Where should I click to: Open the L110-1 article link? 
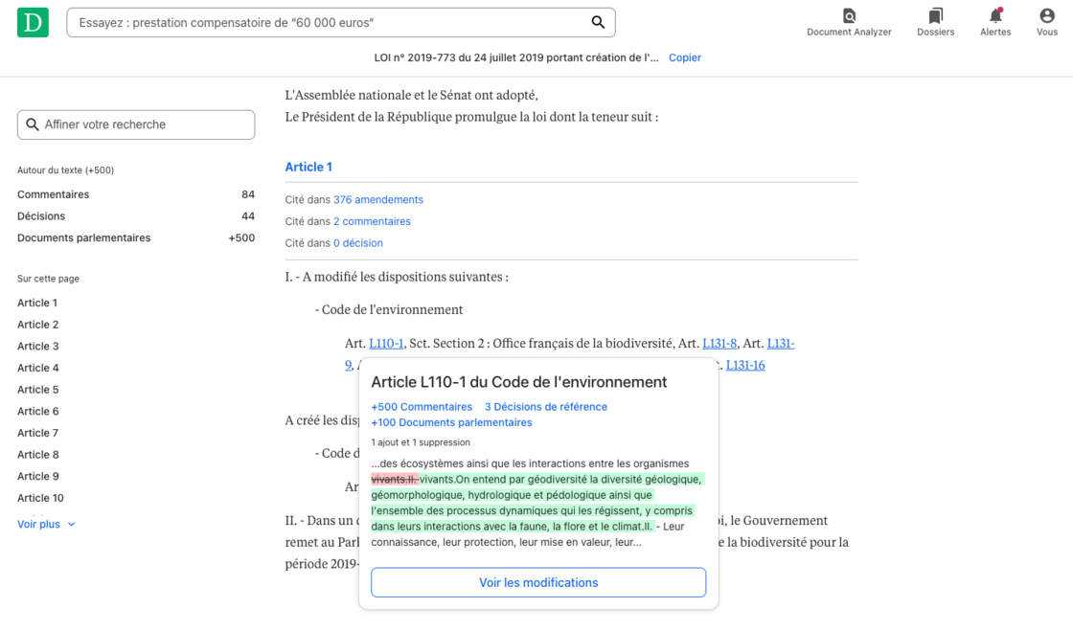tap(386, 343)
